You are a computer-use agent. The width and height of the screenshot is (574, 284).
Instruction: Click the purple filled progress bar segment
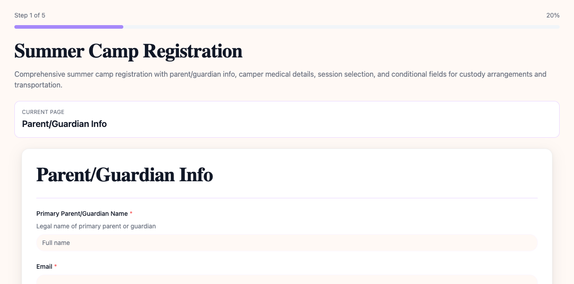point(69,27)
